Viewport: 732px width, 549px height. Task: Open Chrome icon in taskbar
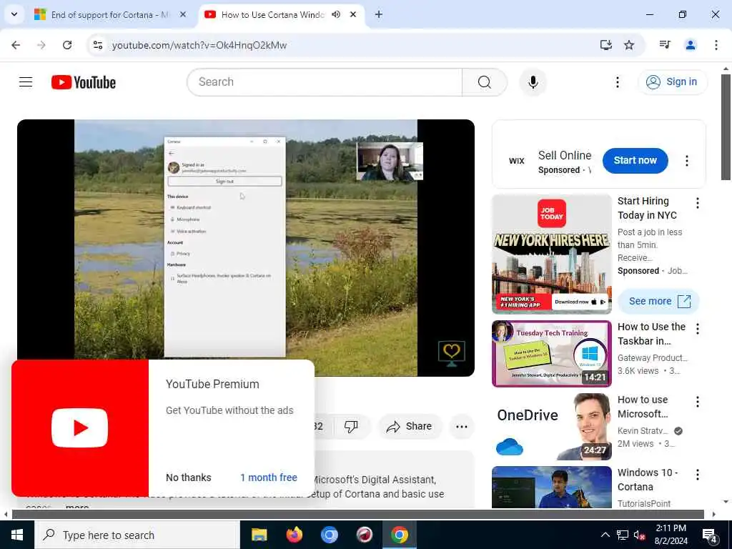coord(399,535)
